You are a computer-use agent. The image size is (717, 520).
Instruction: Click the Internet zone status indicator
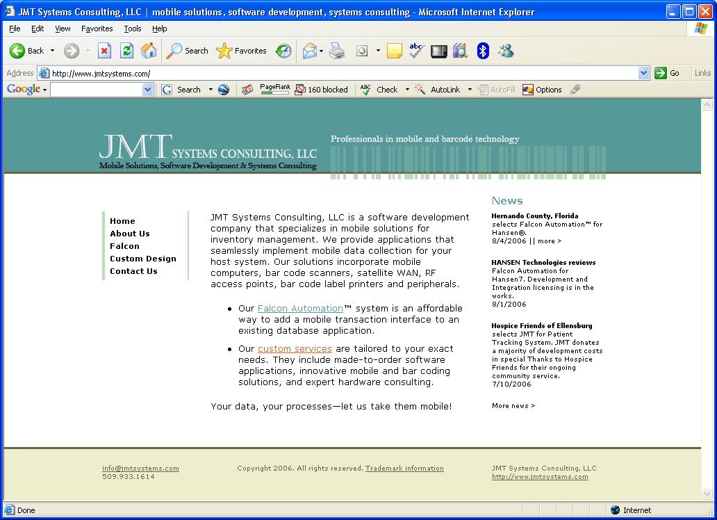(x=631, y=510)
